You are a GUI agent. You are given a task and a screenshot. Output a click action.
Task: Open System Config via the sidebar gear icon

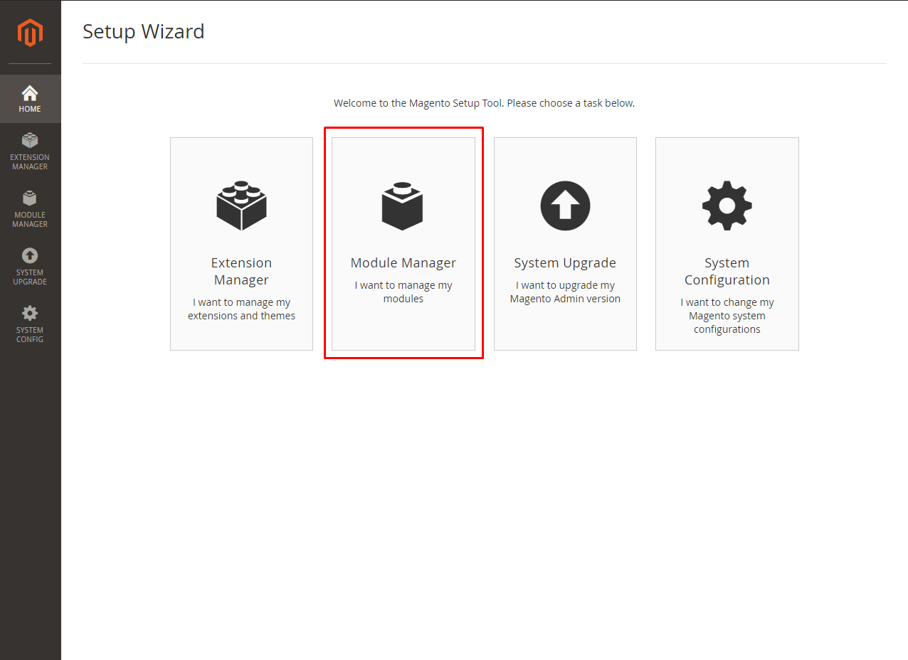click(30, 313)
